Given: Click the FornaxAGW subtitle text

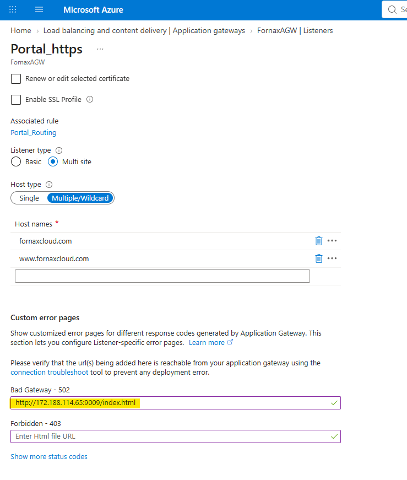Looking at the screenshot, I should pos(28,62).
